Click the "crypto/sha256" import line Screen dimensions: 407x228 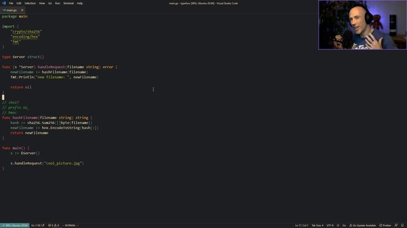tap(26, 32)
